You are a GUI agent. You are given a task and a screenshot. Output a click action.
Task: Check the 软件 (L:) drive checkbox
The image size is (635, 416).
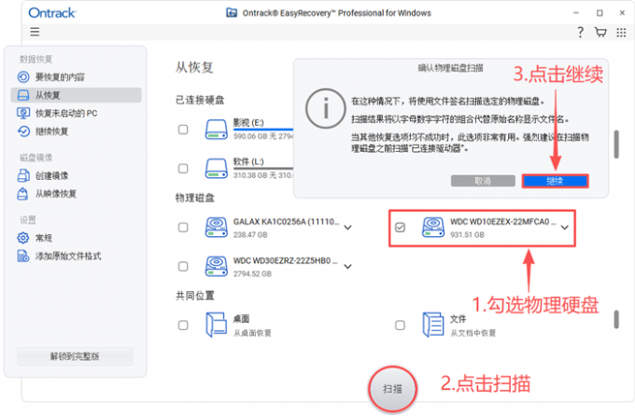[x=183, y=168]
